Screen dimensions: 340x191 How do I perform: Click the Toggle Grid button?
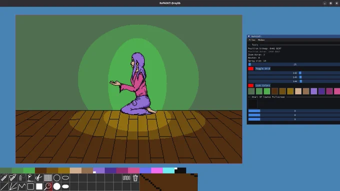point(262,68)
